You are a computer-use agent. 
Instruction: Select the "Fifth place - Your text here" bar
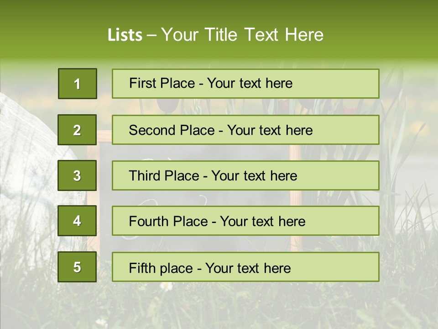pos(245,267)
